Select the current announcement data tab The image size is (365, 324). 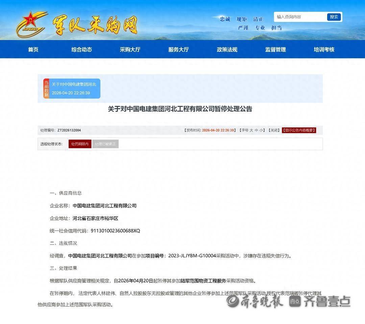[x=74, y=88]
